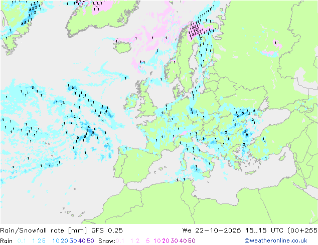This screenshot has height=245, width=318.
Task: Pick the Snow legend 30 magenta value
Action: pos(175,241)
